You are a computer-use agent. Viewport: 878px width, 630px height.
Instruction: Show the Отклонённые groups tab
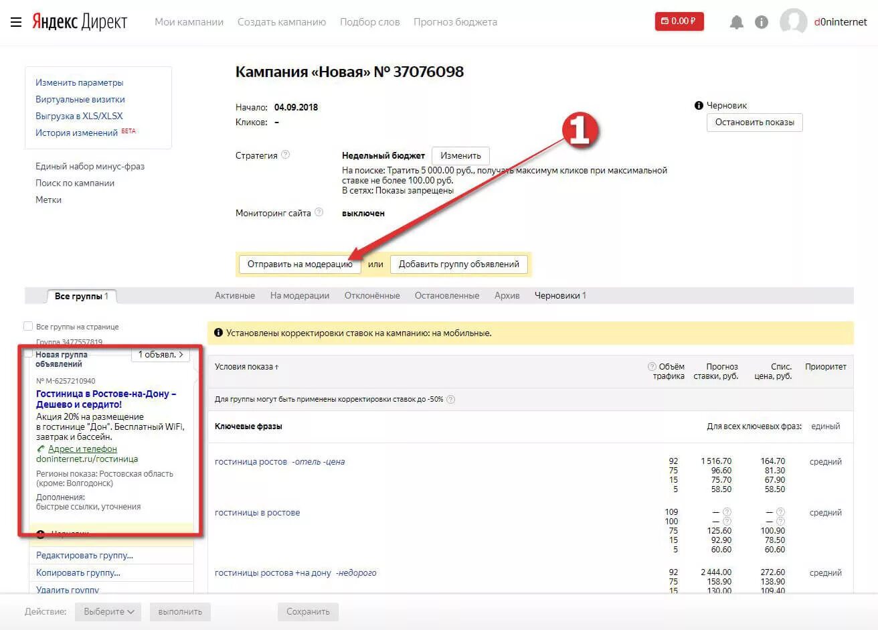pos(372,295)
